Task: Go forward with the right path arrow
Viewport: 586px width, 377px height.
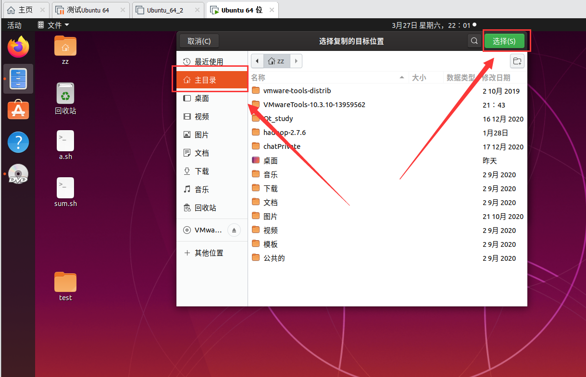Action: coord(296,61)
